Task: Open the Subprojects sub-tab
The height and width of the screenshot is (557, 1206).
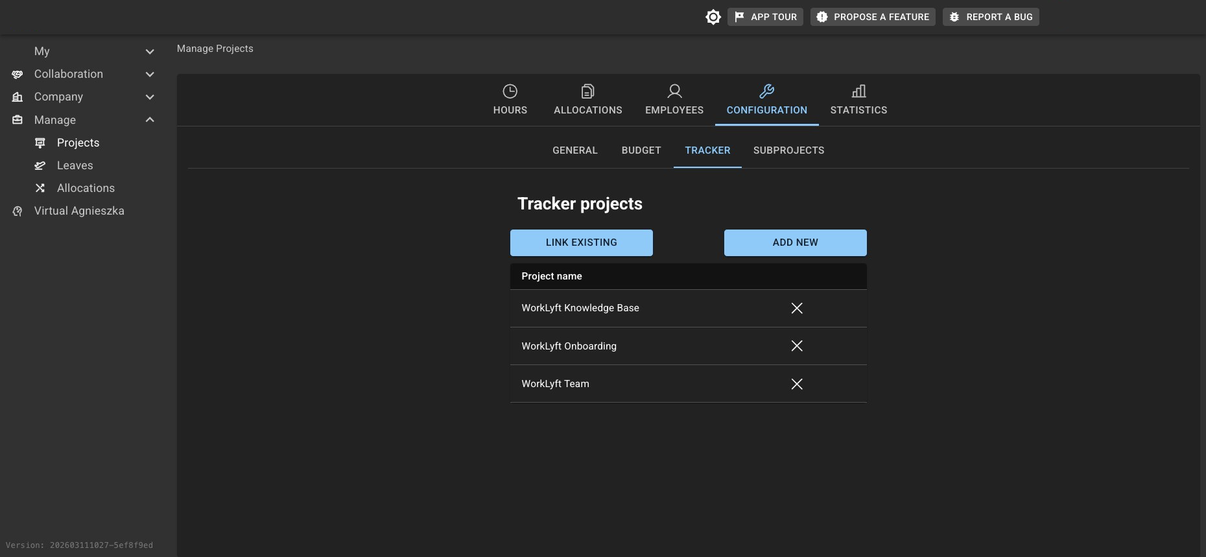Action: tap(788, 150)
